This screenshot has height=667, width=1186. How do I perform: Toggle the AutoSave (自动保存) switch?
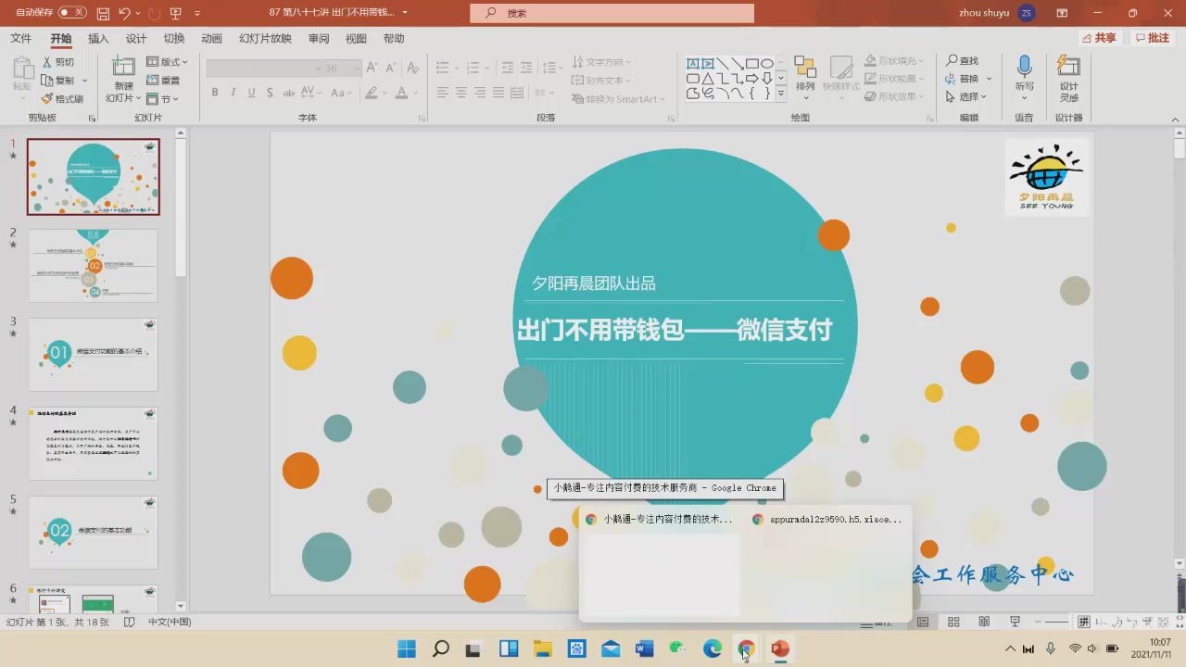(72, 13)
